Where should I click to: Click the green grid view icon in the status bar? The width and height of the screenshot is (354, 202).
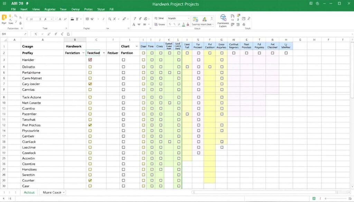point(314,199)
